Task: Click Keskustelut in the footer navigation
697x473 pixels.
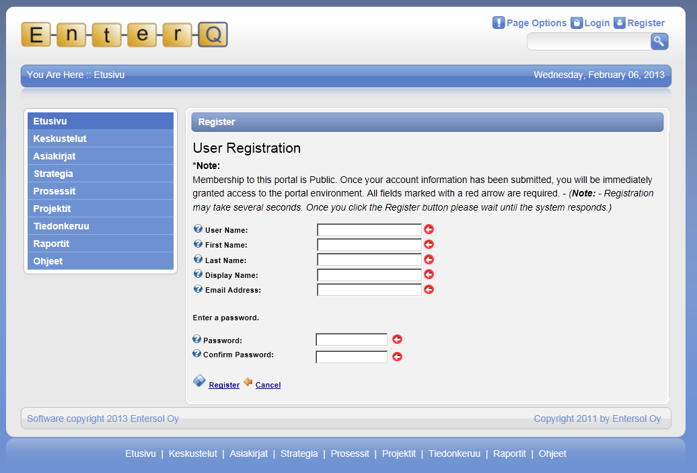Action: [x=193, y=453]
